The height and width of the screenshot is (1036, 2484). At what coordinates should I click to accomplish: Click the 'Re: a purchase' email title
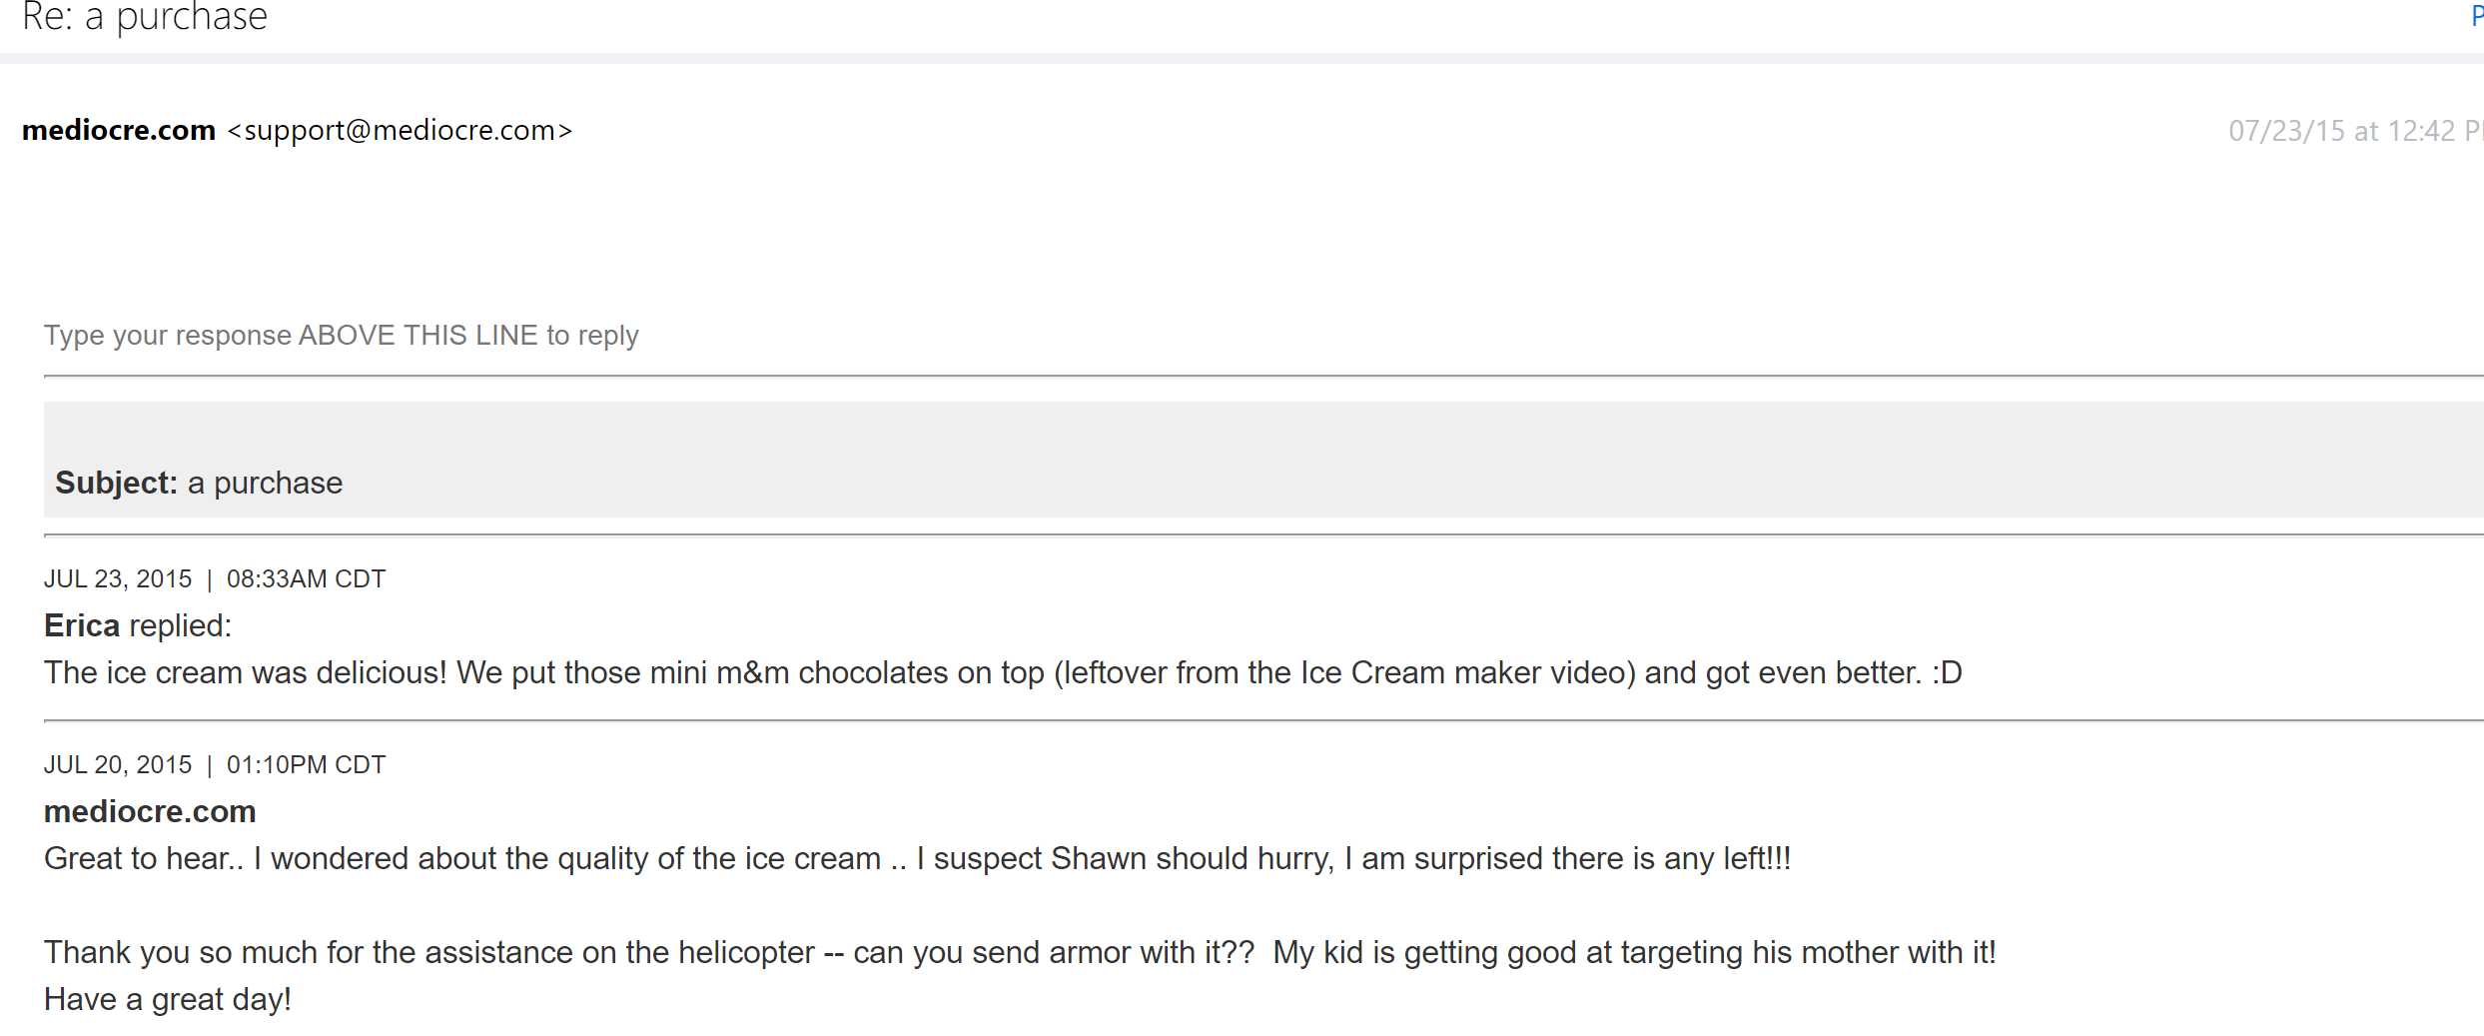pos(145,17)
